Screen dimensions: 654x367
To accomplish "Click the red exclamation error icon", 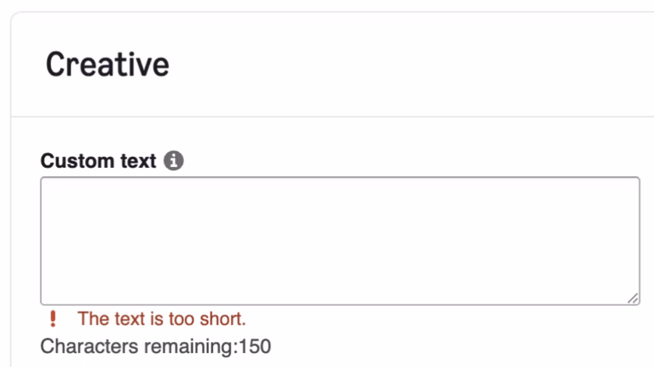I will 53,319.
